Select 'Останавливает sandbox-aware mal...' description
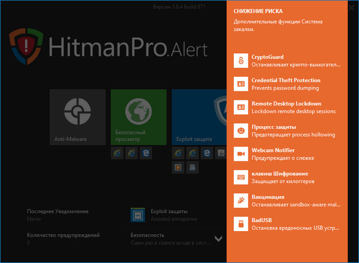The height and width of the screenshot is (263, 359). click(296, 205)
